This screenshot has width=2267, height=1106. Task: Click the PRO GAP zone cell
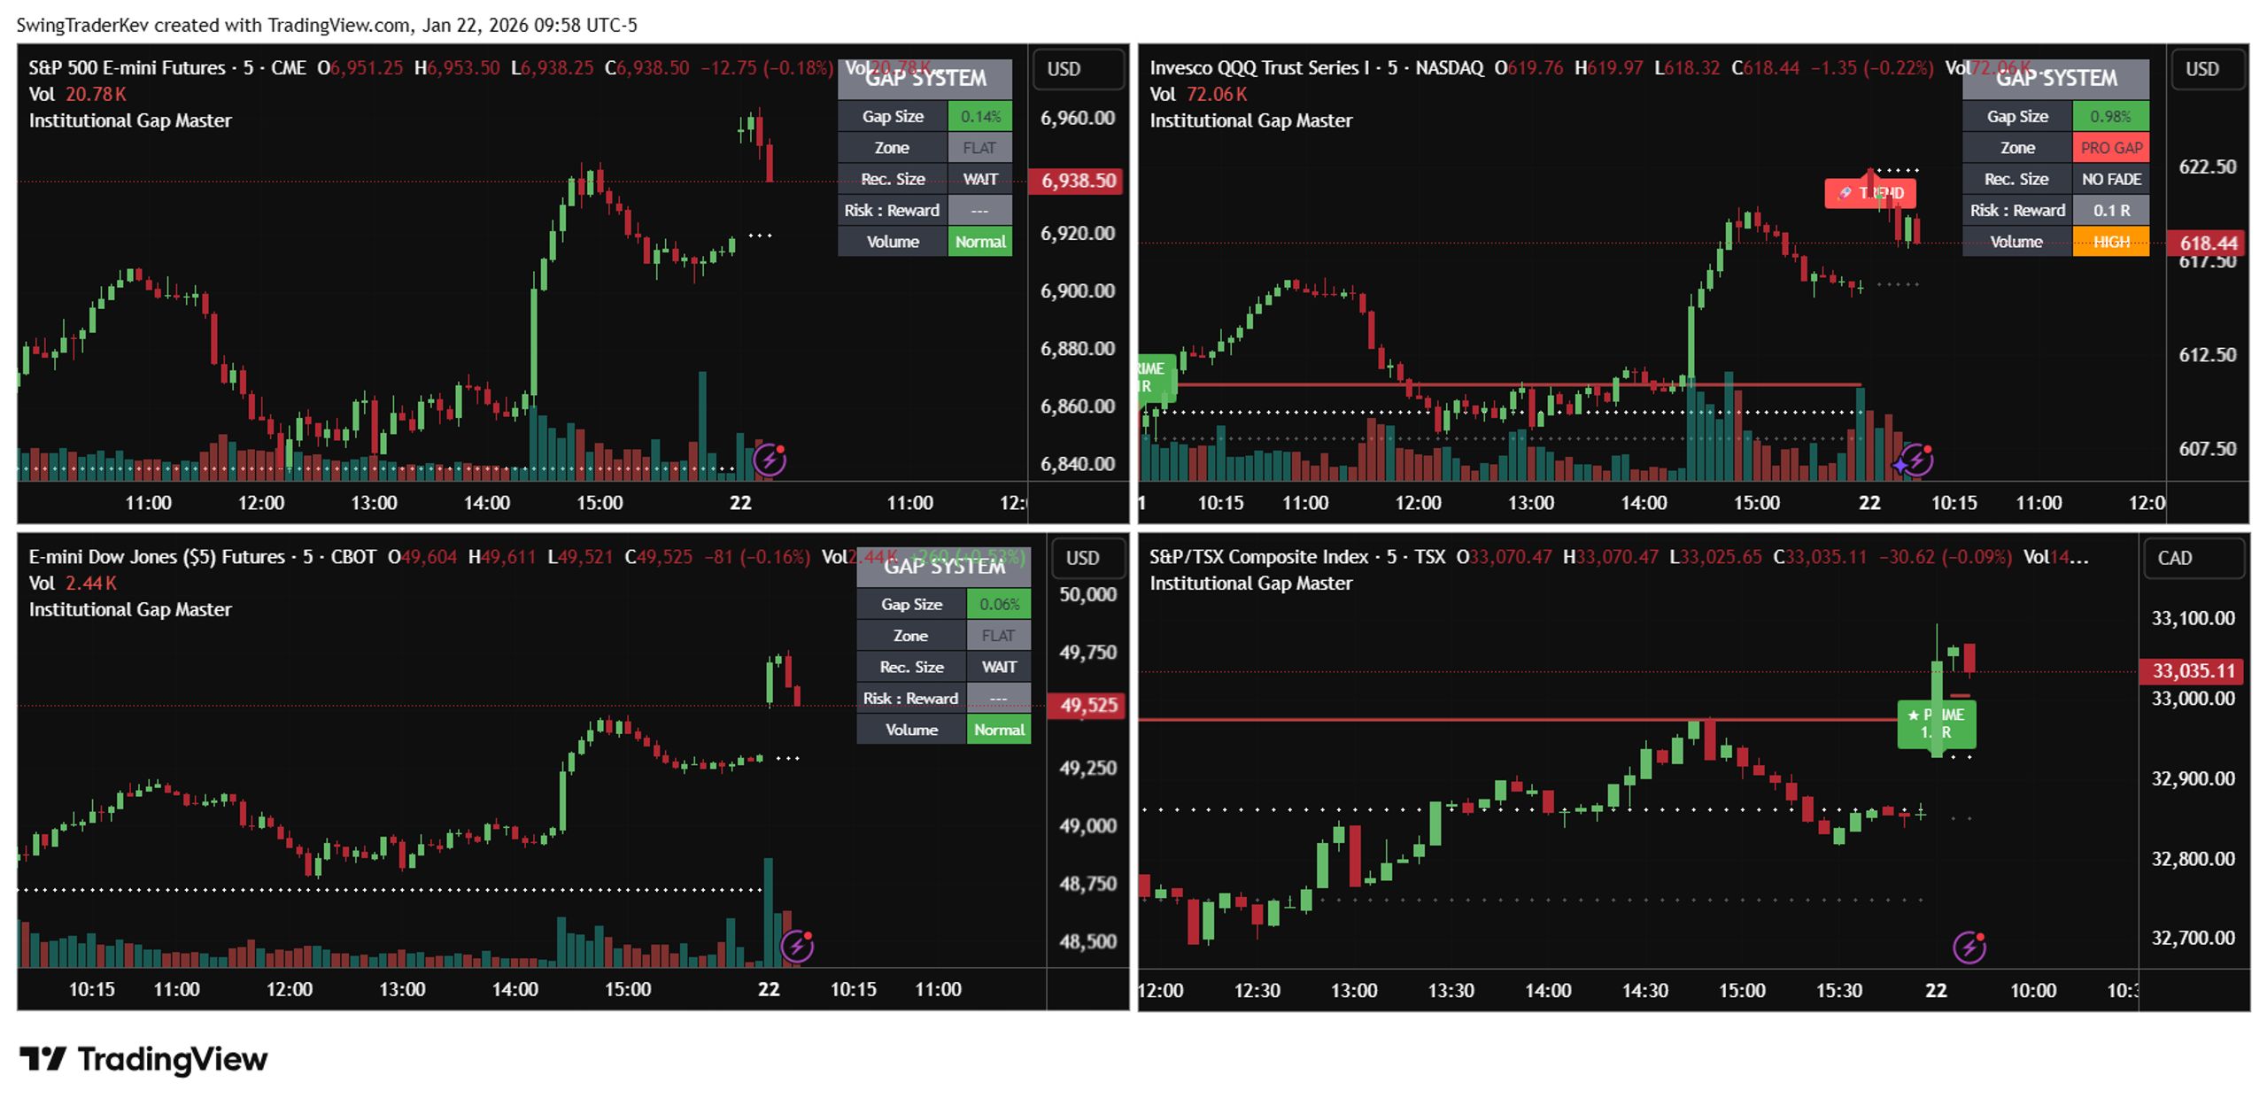click(x=2111, y=148)
